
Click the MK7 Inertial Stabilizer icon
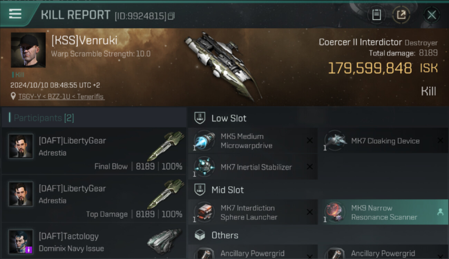point(204,167)
